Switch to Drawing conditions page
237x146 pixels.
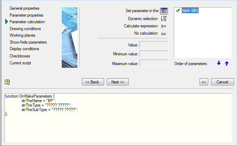click(x=25, y=29)
